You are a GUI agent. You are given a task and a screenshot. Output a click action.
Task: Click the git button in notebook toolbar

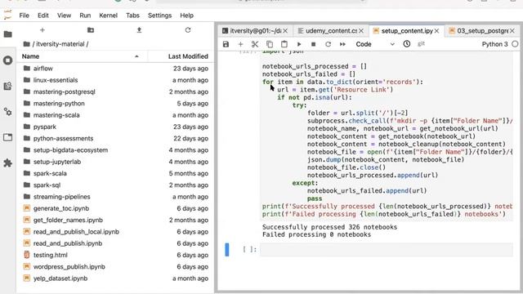pos(422,43)
